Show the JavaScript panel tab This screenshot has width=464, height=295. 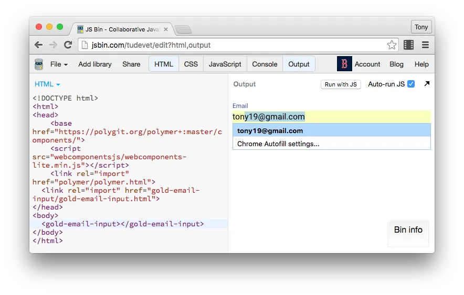225,64
